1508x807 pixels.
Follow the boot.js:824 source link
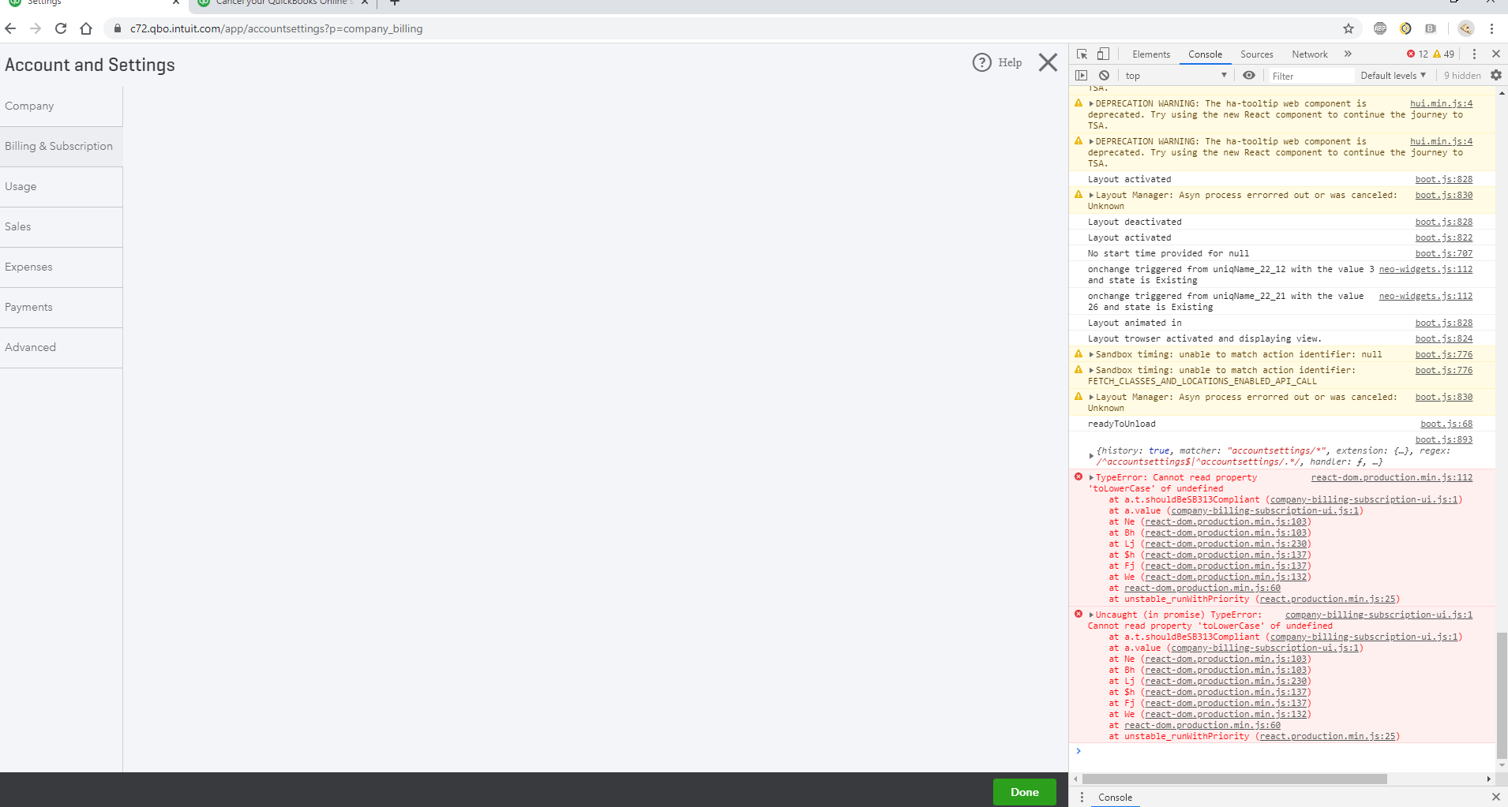(x=1444, y=339)
